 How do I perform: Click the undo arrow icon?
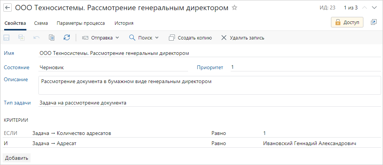coord(37,38)
